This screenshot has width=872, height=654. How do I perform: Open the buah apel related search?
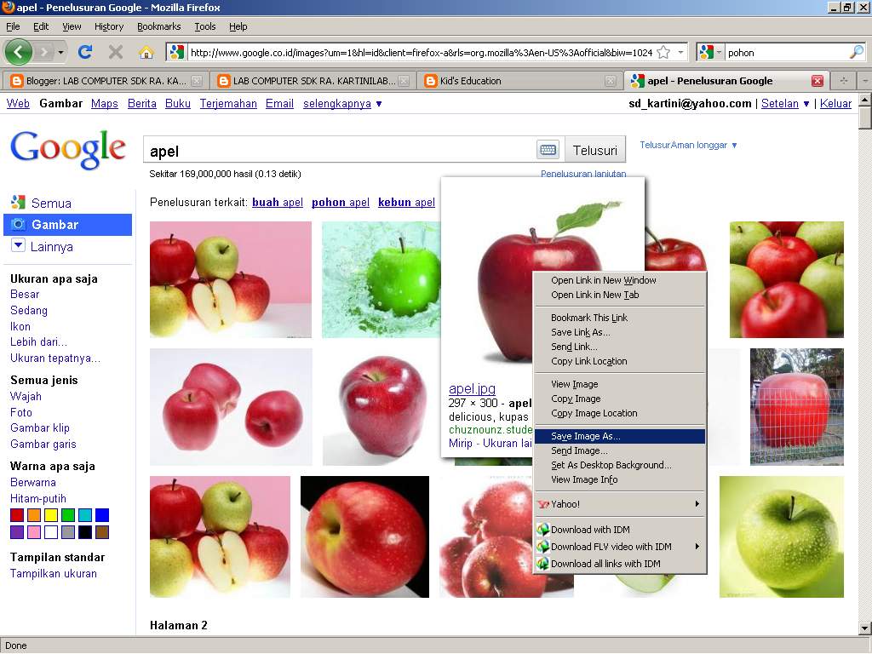(x=278, y=203)
